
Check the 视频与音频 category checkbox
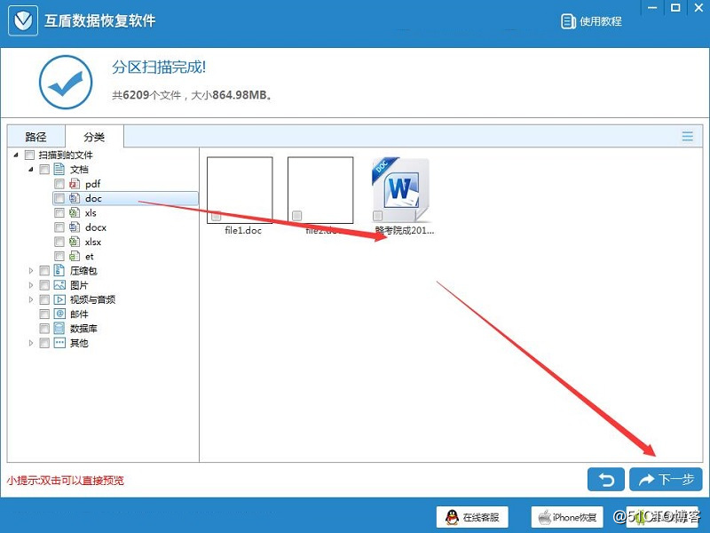44,300
